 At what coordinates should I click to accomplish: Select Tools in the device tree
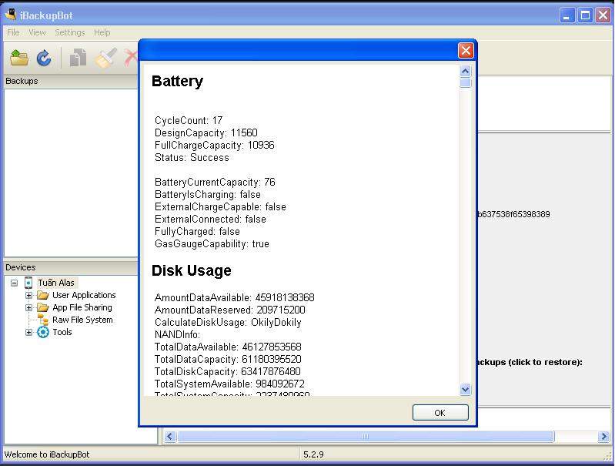[62, 332]
